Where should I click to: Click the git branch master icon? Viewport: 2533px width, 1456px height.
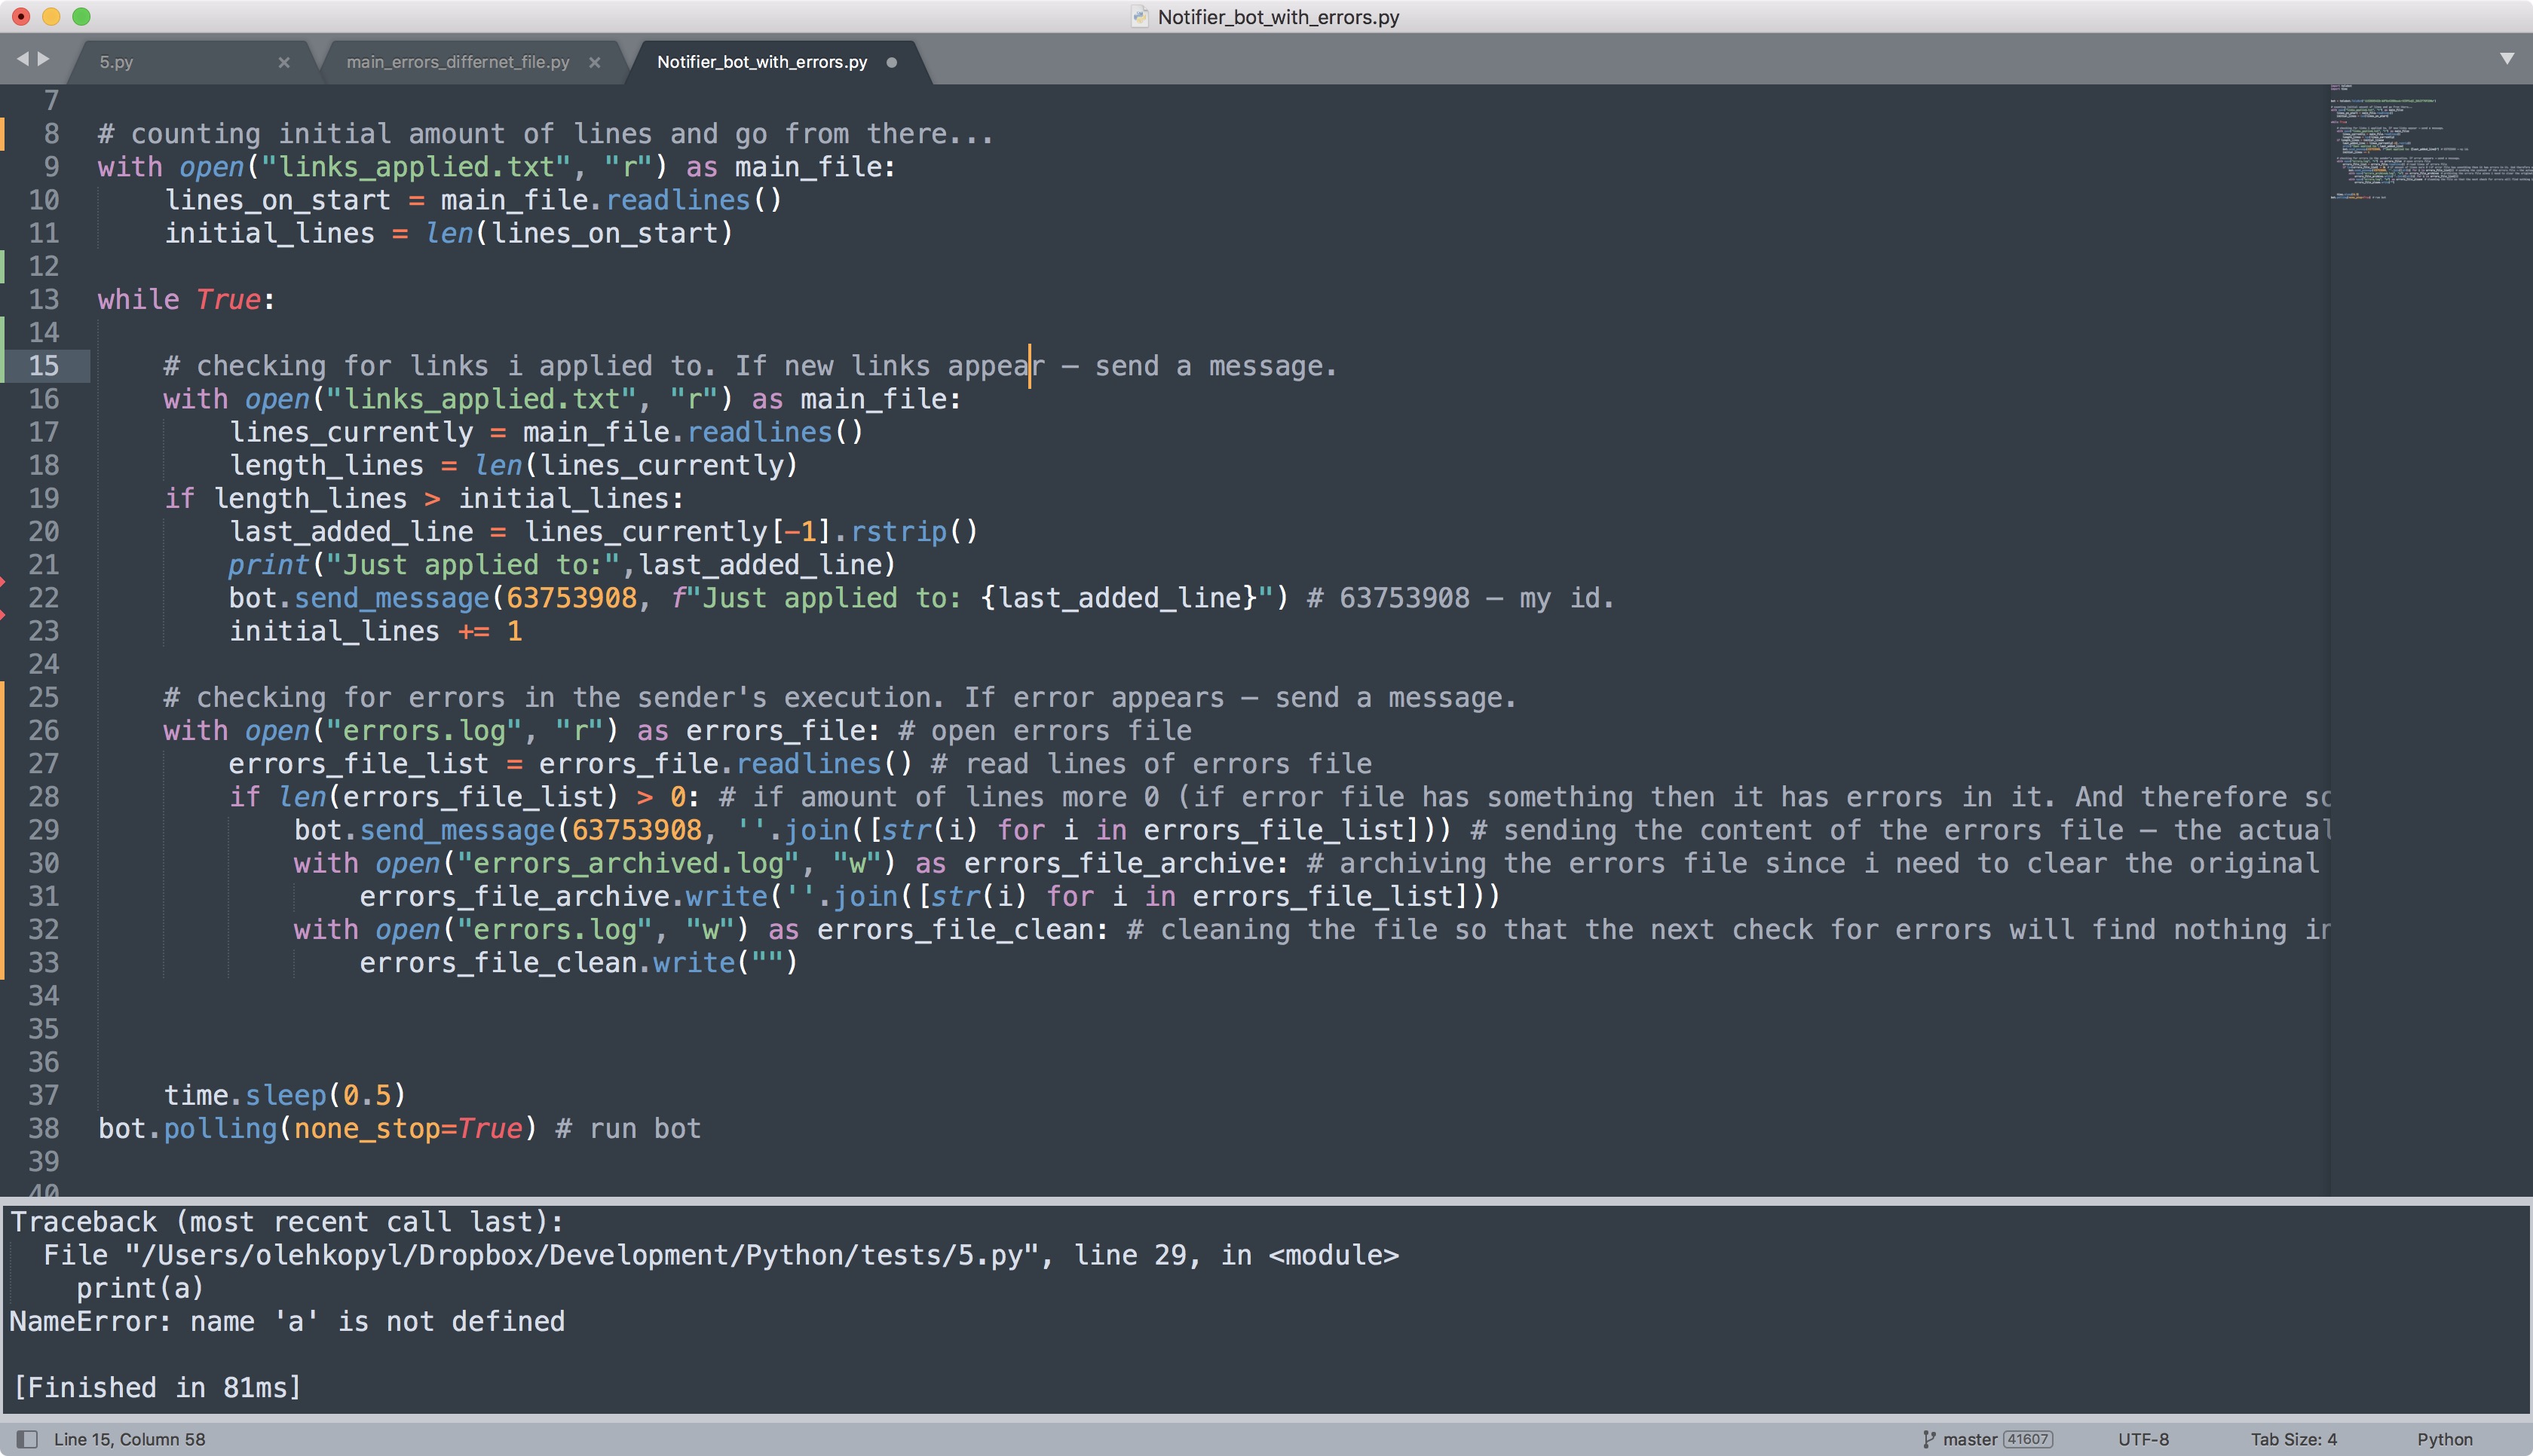point(1929,1439)
